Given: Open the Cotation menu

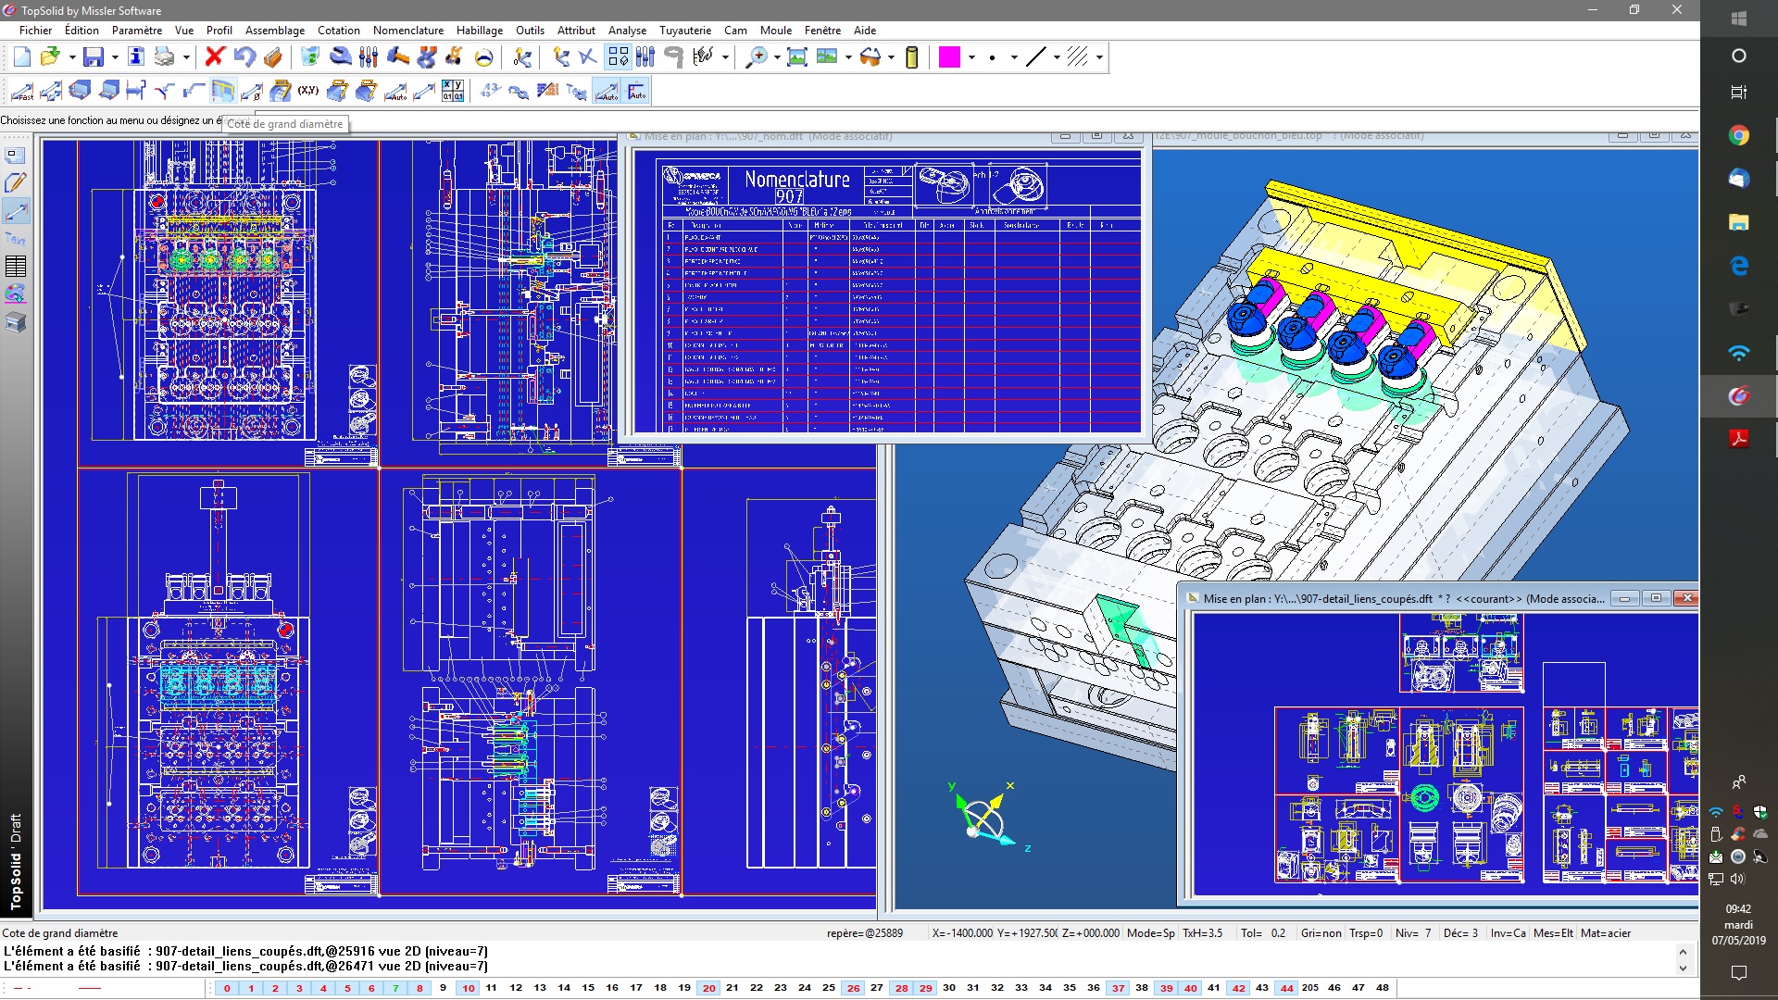Looking at the screenshot, I should pyautogui.click(x=339, y=30).
